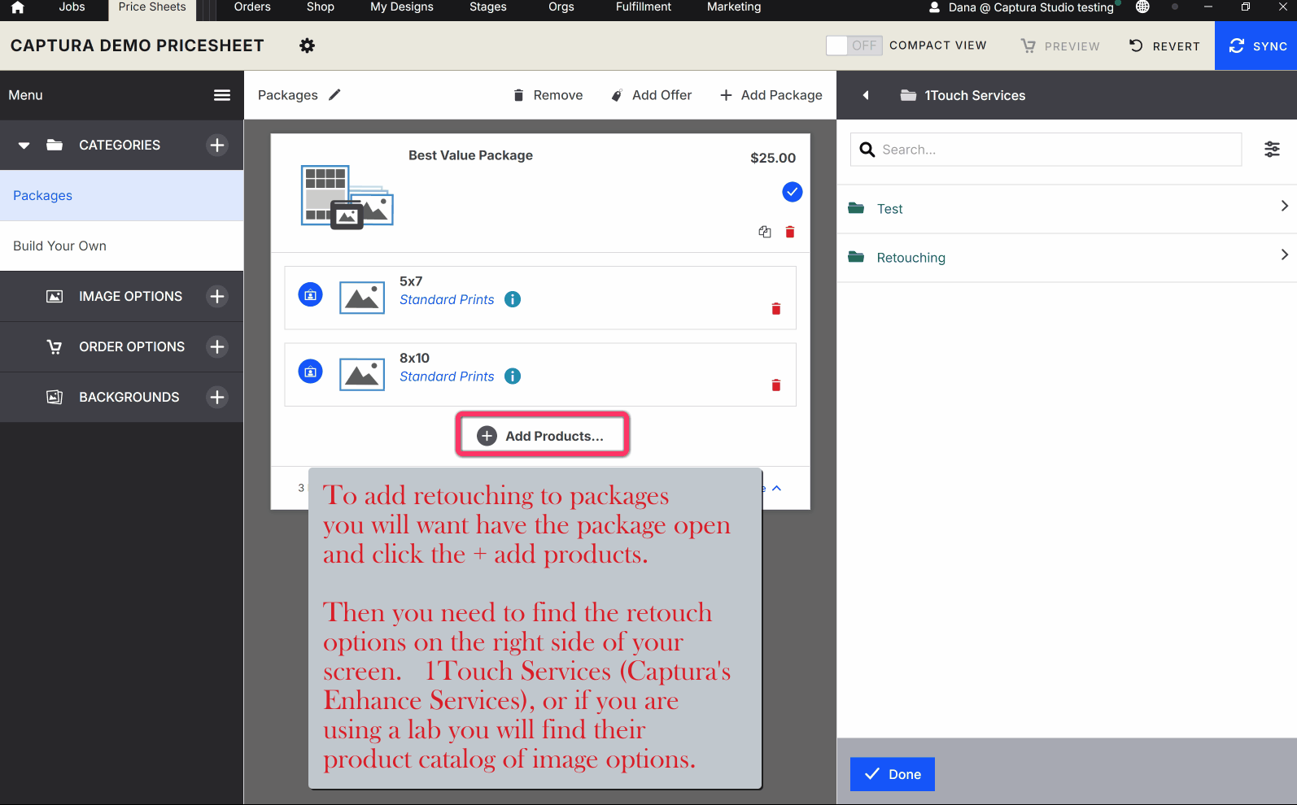Click Add Products button
The image size is (1297, 805).
pyautogui.click(x=542, y=436)
